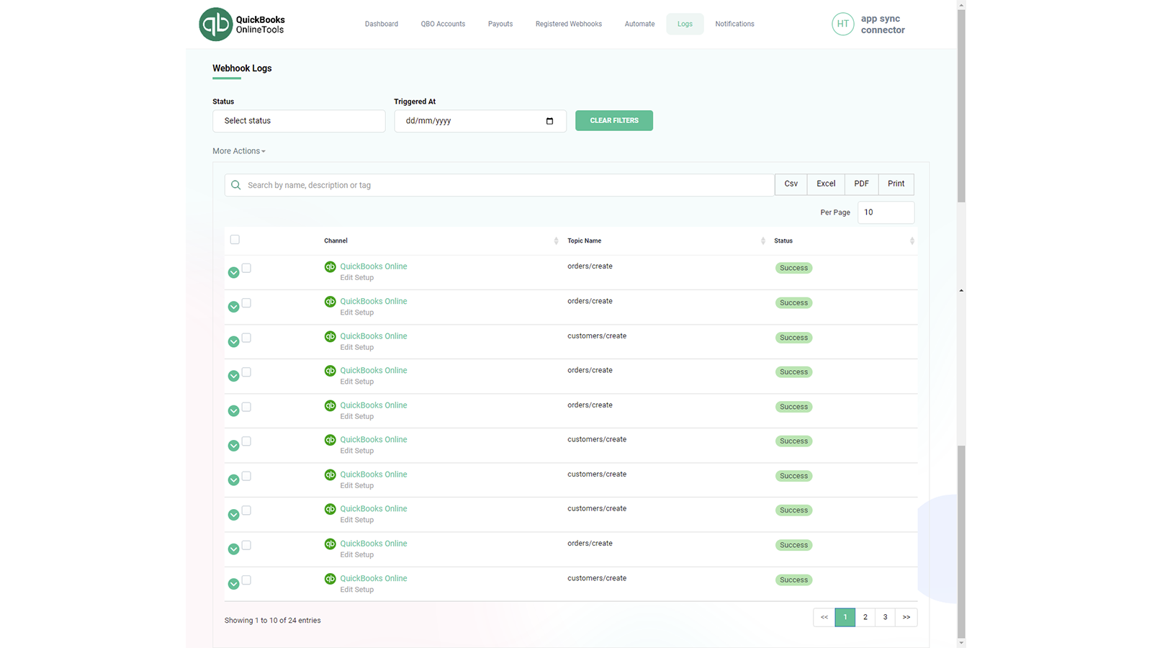Screen dimensions: 1152x648
Task: Jump to first page with << button
Action: tap(824, 617)
